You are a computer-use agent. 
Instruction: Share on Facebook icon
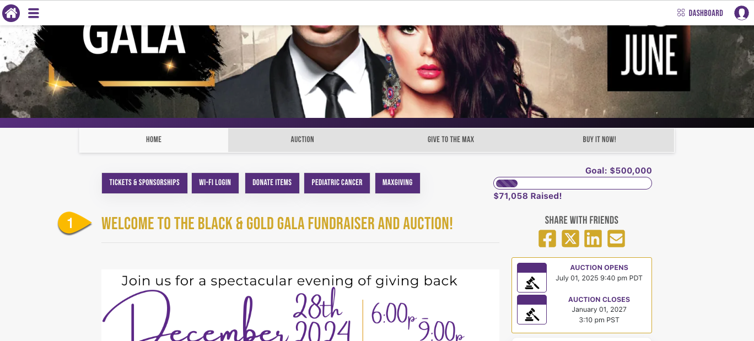click(547, 239)
